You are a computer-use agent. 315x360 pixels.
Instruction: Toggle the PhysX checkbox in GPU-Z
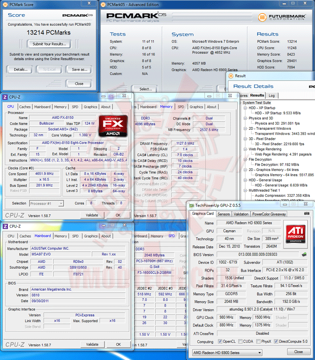[259, 342]
